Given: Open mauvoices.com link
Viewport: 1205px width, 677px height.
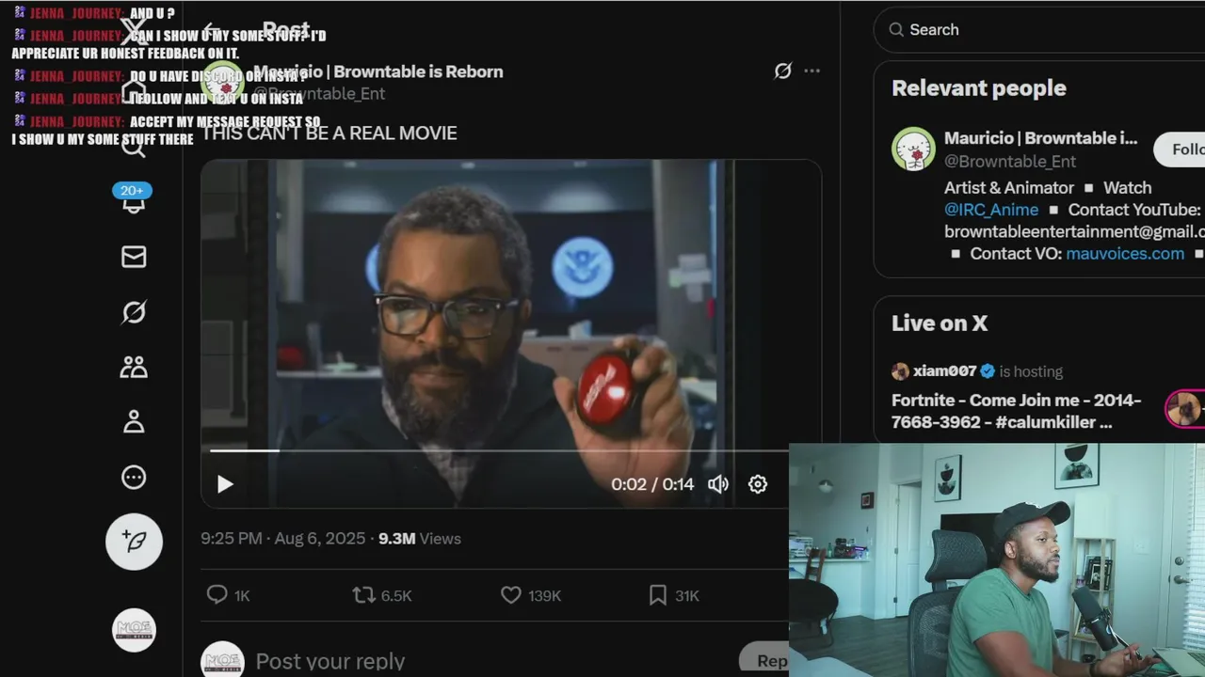Looking at the screenshot, I should click(1125, 254).
